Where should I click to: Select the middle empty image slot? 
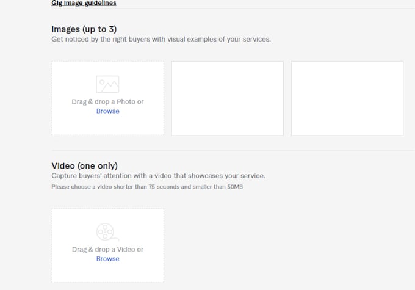[228, 98]
